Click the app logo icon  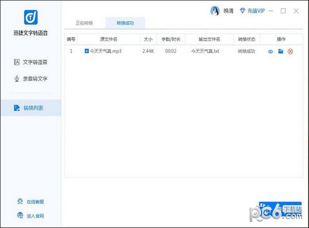(31, 17)
